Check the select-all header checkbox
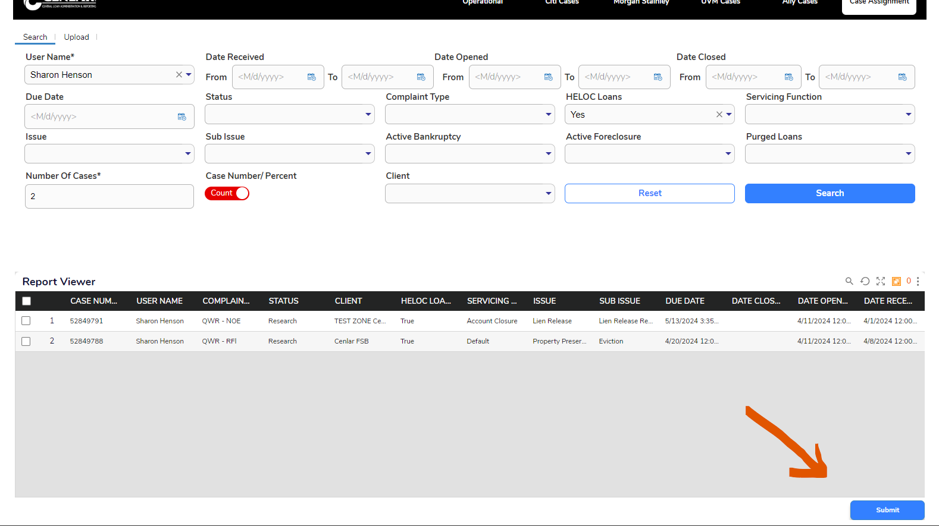This screenshot has width=939, height=526. [26, 301]
